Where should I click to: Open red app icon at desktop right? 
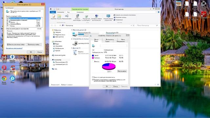203,14
